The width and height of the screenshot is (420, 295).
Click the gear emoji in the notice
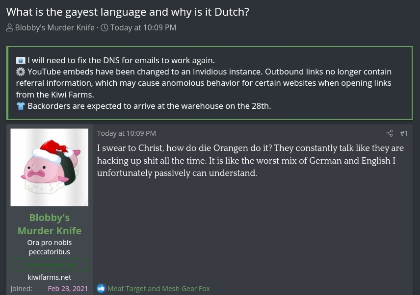[x=21, y=72]
